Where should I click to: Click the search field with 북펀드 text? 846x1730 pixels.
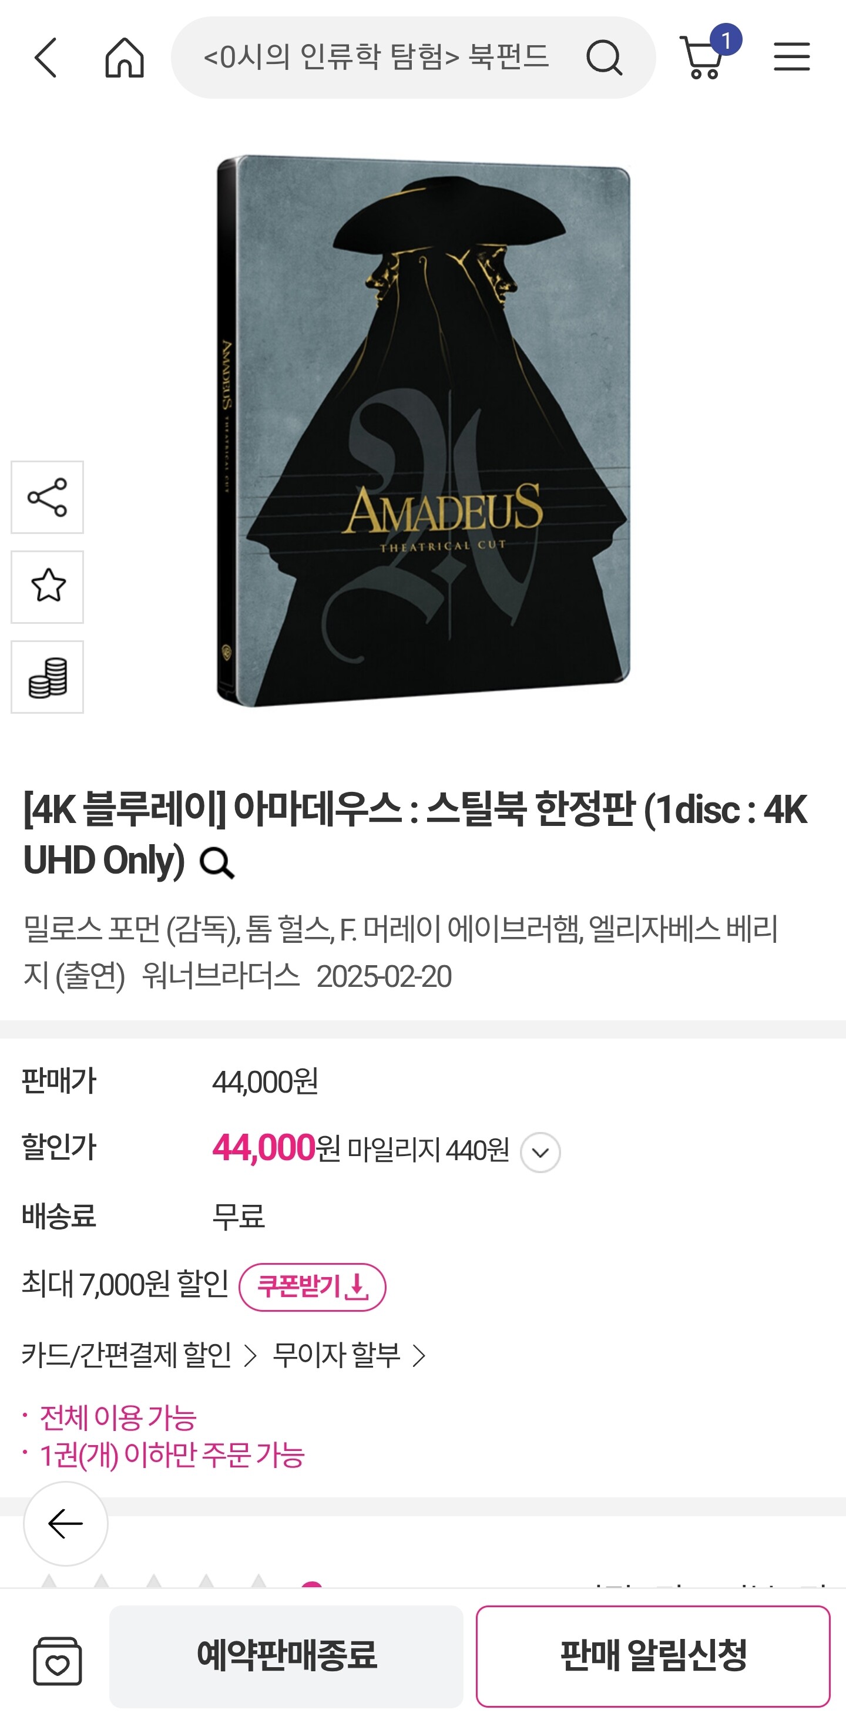(376, 57)
